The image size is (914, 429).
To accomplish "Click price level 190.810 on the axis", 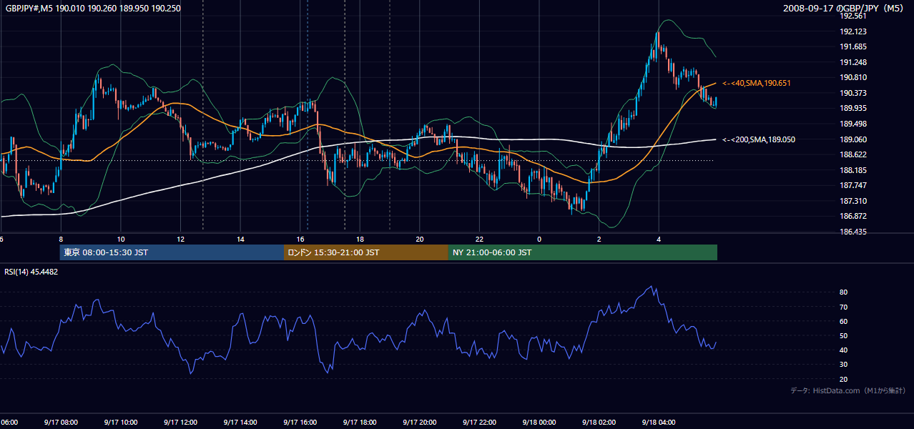I will [x=854, y=77].
